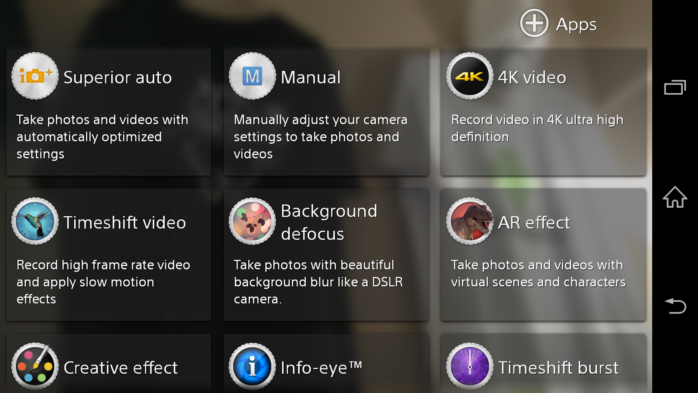Click the Manual mode description text

point(320,137)
